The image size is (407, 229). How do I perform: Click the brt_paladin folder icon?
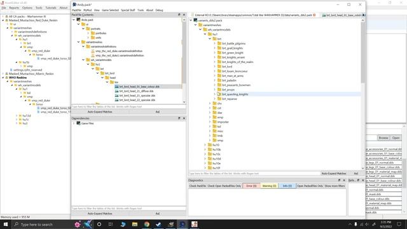[x=219, y=80]
